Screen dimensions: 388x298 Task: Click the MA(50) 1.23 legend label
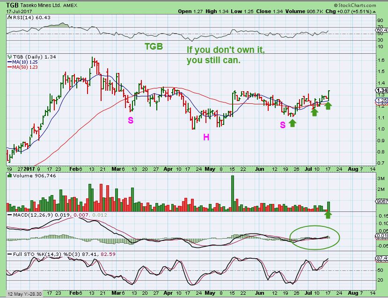[x=25, y=67]
